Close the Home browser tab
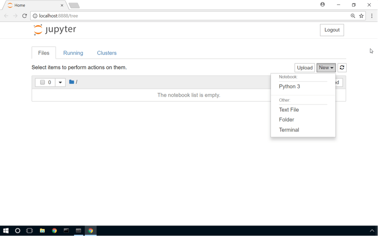Screen dimensions: 378x236 [62, 5]
